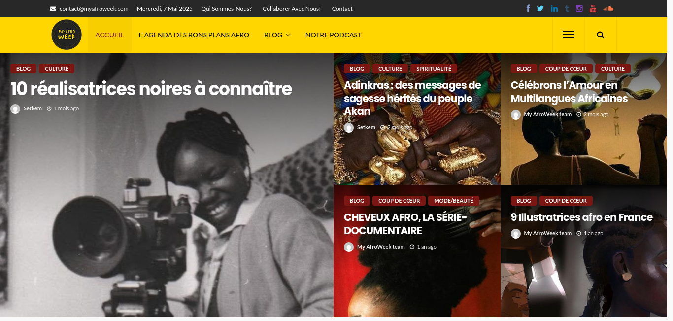Open L'Agenda des Bons Plans Afro

pos(194,35)
